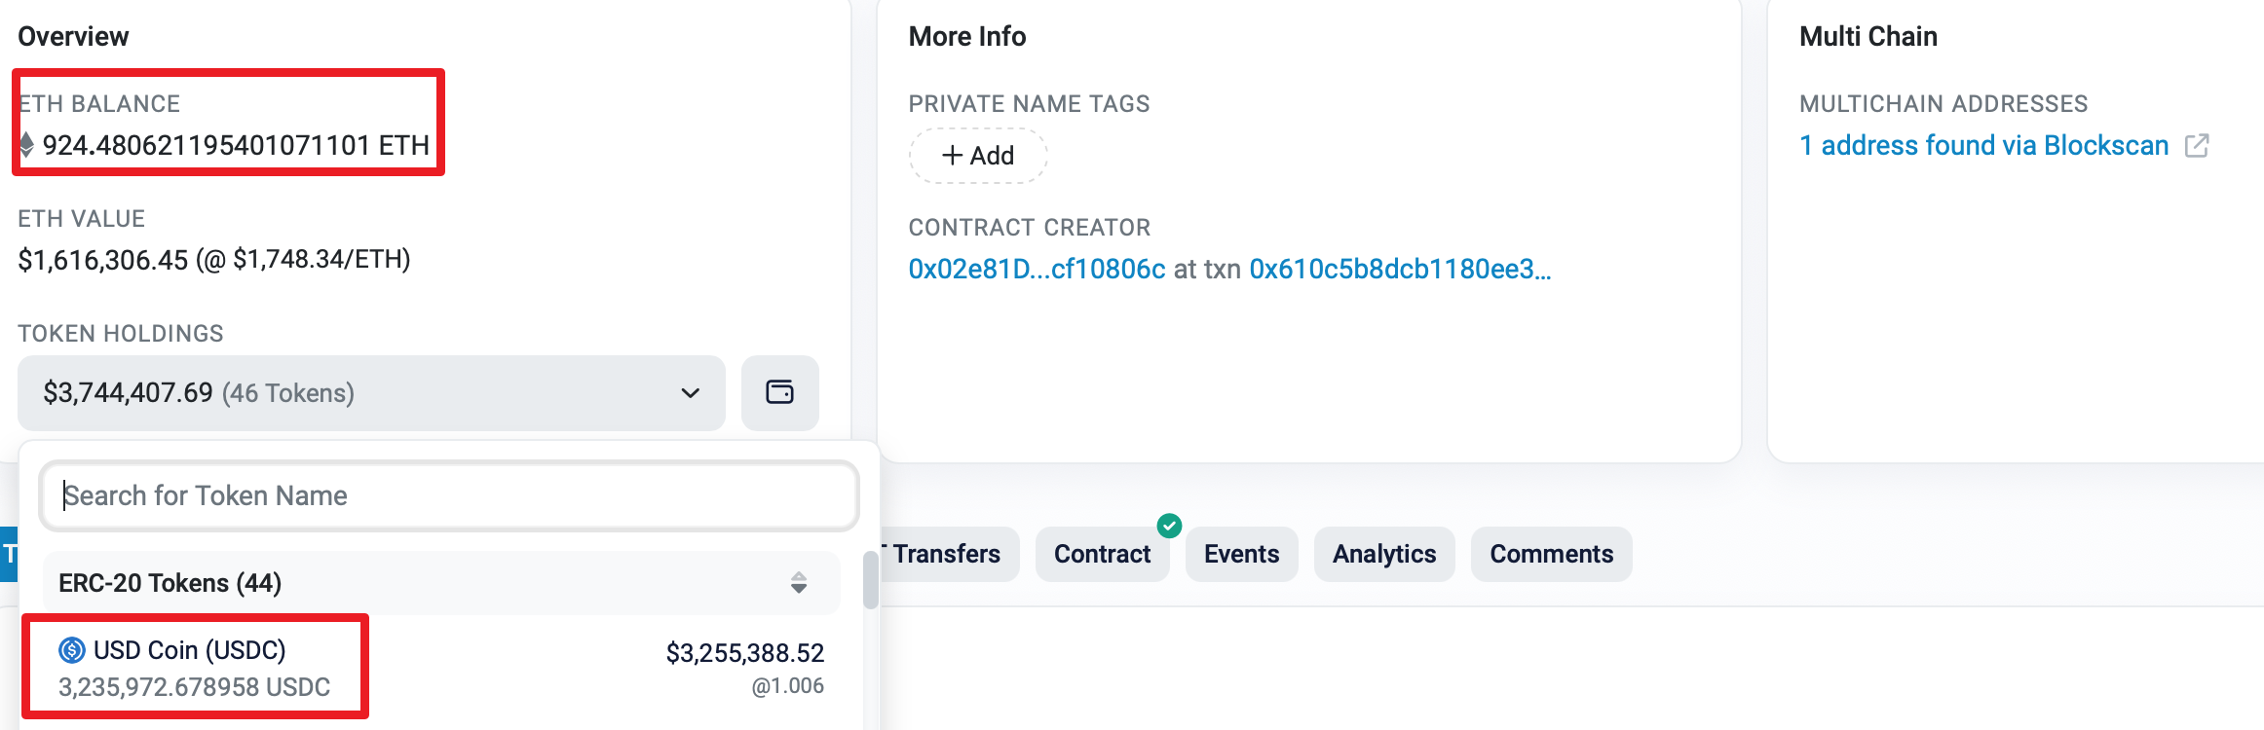This screenshot has width=2264, height=730.
Task: Open the wallet token holdings icon button
Action: pyautogui.click(x=779, y=392)
